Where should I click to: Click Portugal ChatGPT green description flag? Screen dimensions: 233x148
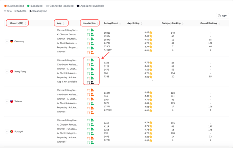92,143
